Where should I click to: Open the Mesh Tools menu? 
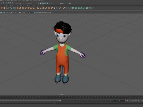8,1
